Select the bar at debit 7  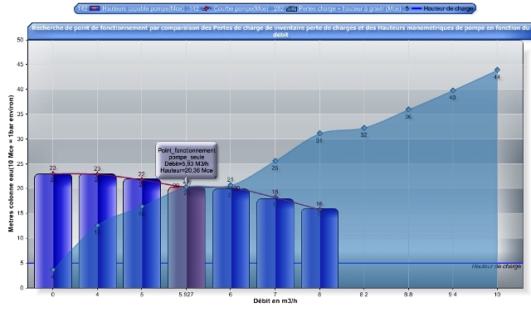pyautogui.click(x=275, y=243)
